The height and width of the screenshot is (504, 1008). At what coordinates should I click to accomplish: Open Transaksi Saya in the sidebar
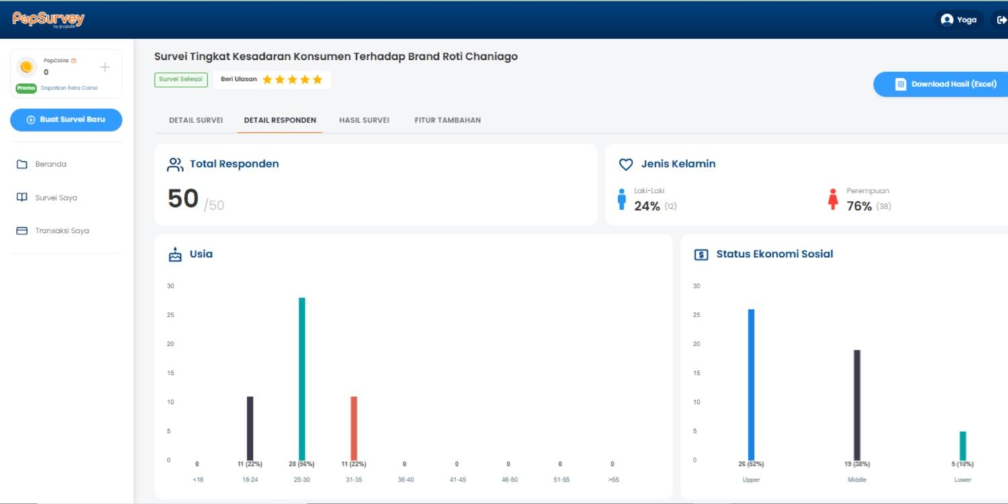[x=62, y=230]
